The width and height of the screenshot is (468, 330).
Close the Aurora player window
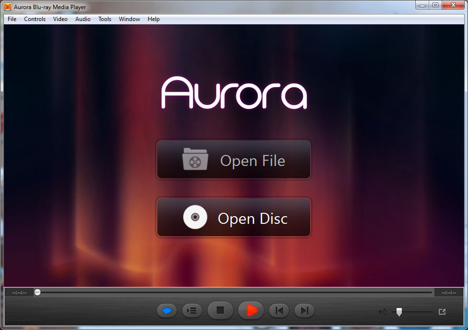tap(453, 5)
